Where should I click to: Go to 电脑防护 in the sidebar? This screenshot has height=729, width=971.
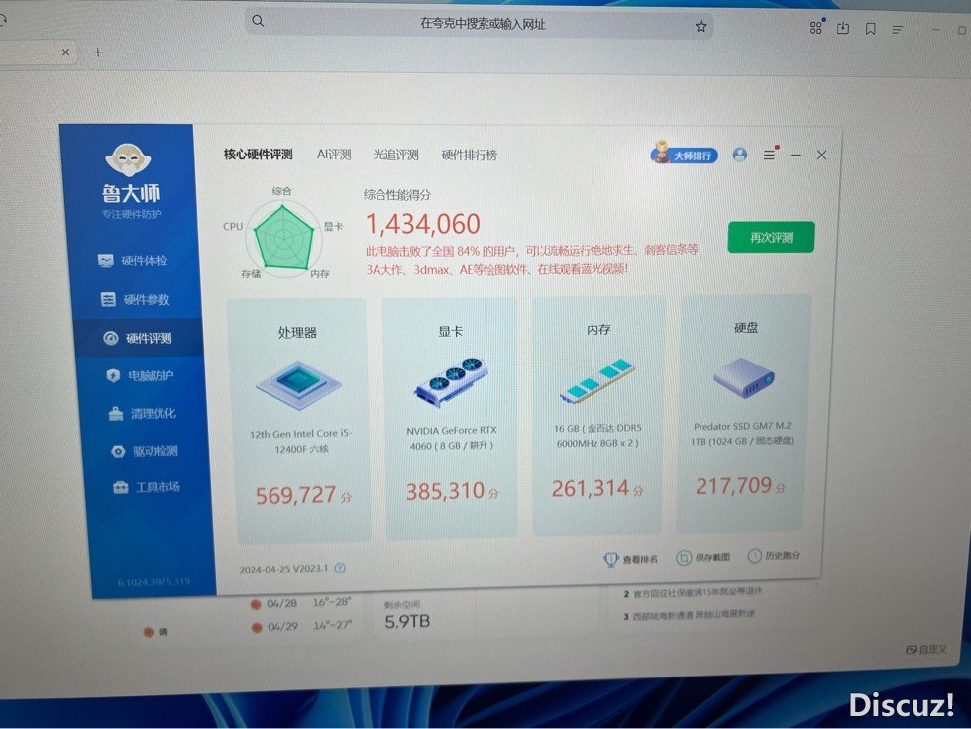(x=140, y=375)
